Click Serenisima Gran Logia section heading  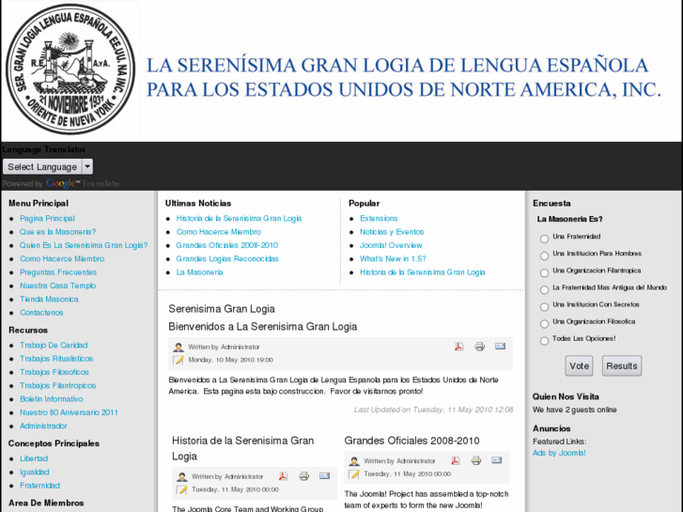pos(222,309)
